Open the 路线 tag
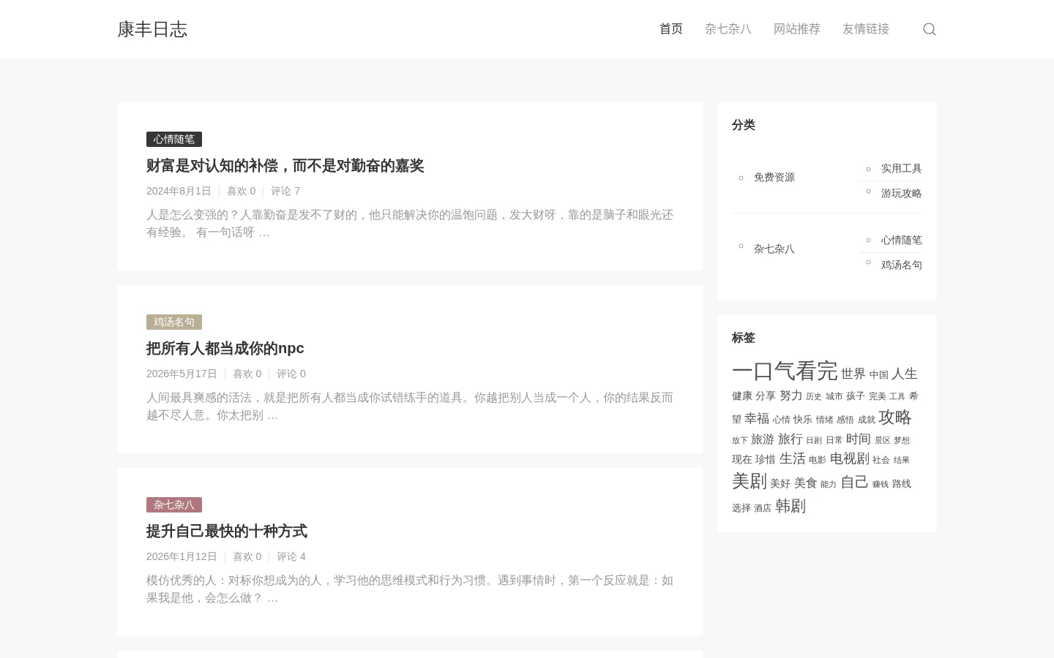The image size is (1054, 658). (x=902, y=484)
